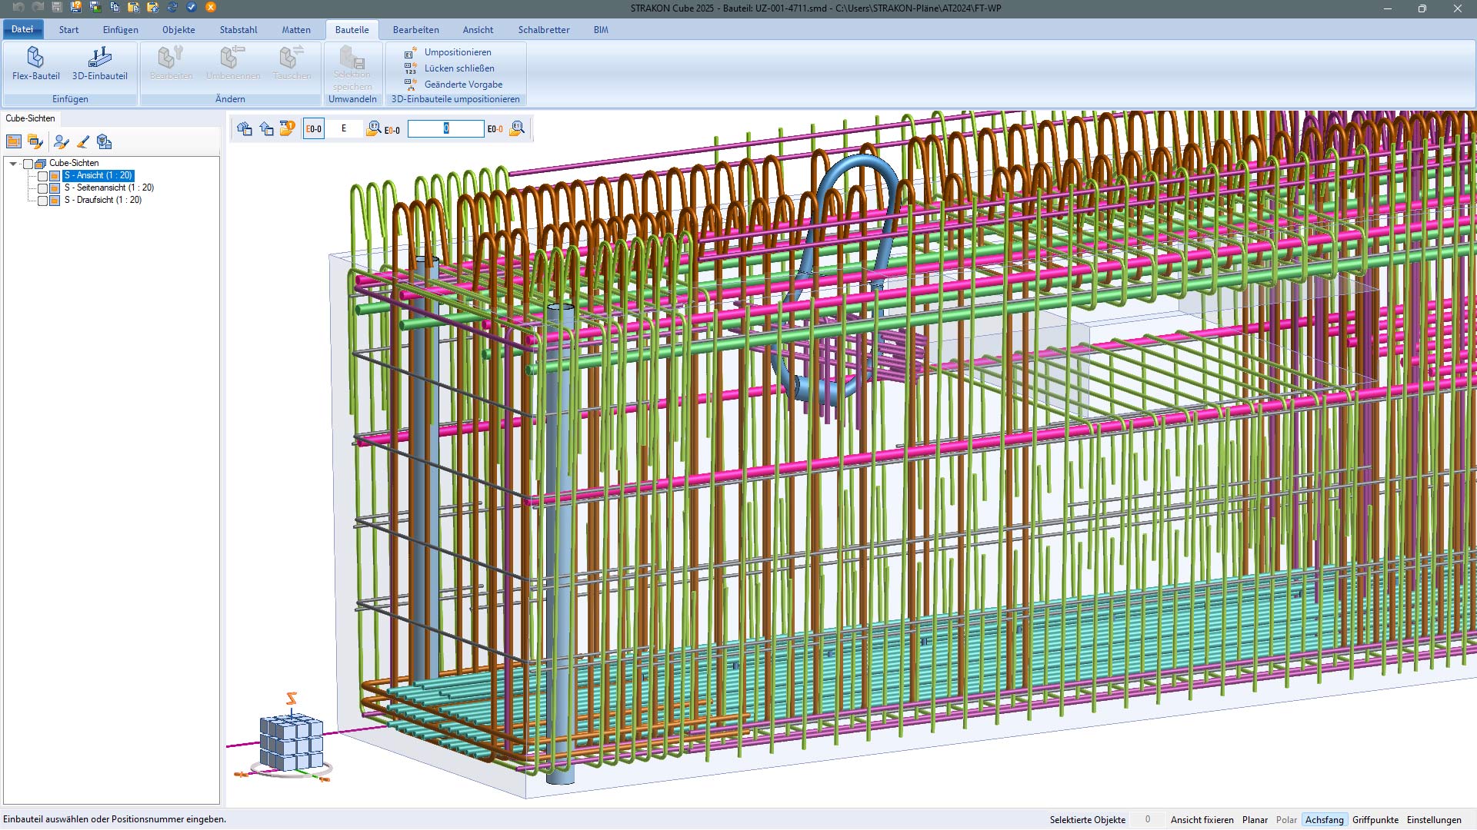The height and width of the screenshot is (830, 1477).
Task: Click the 3D cube with sheet icon
Action: (x=105, y=141)
